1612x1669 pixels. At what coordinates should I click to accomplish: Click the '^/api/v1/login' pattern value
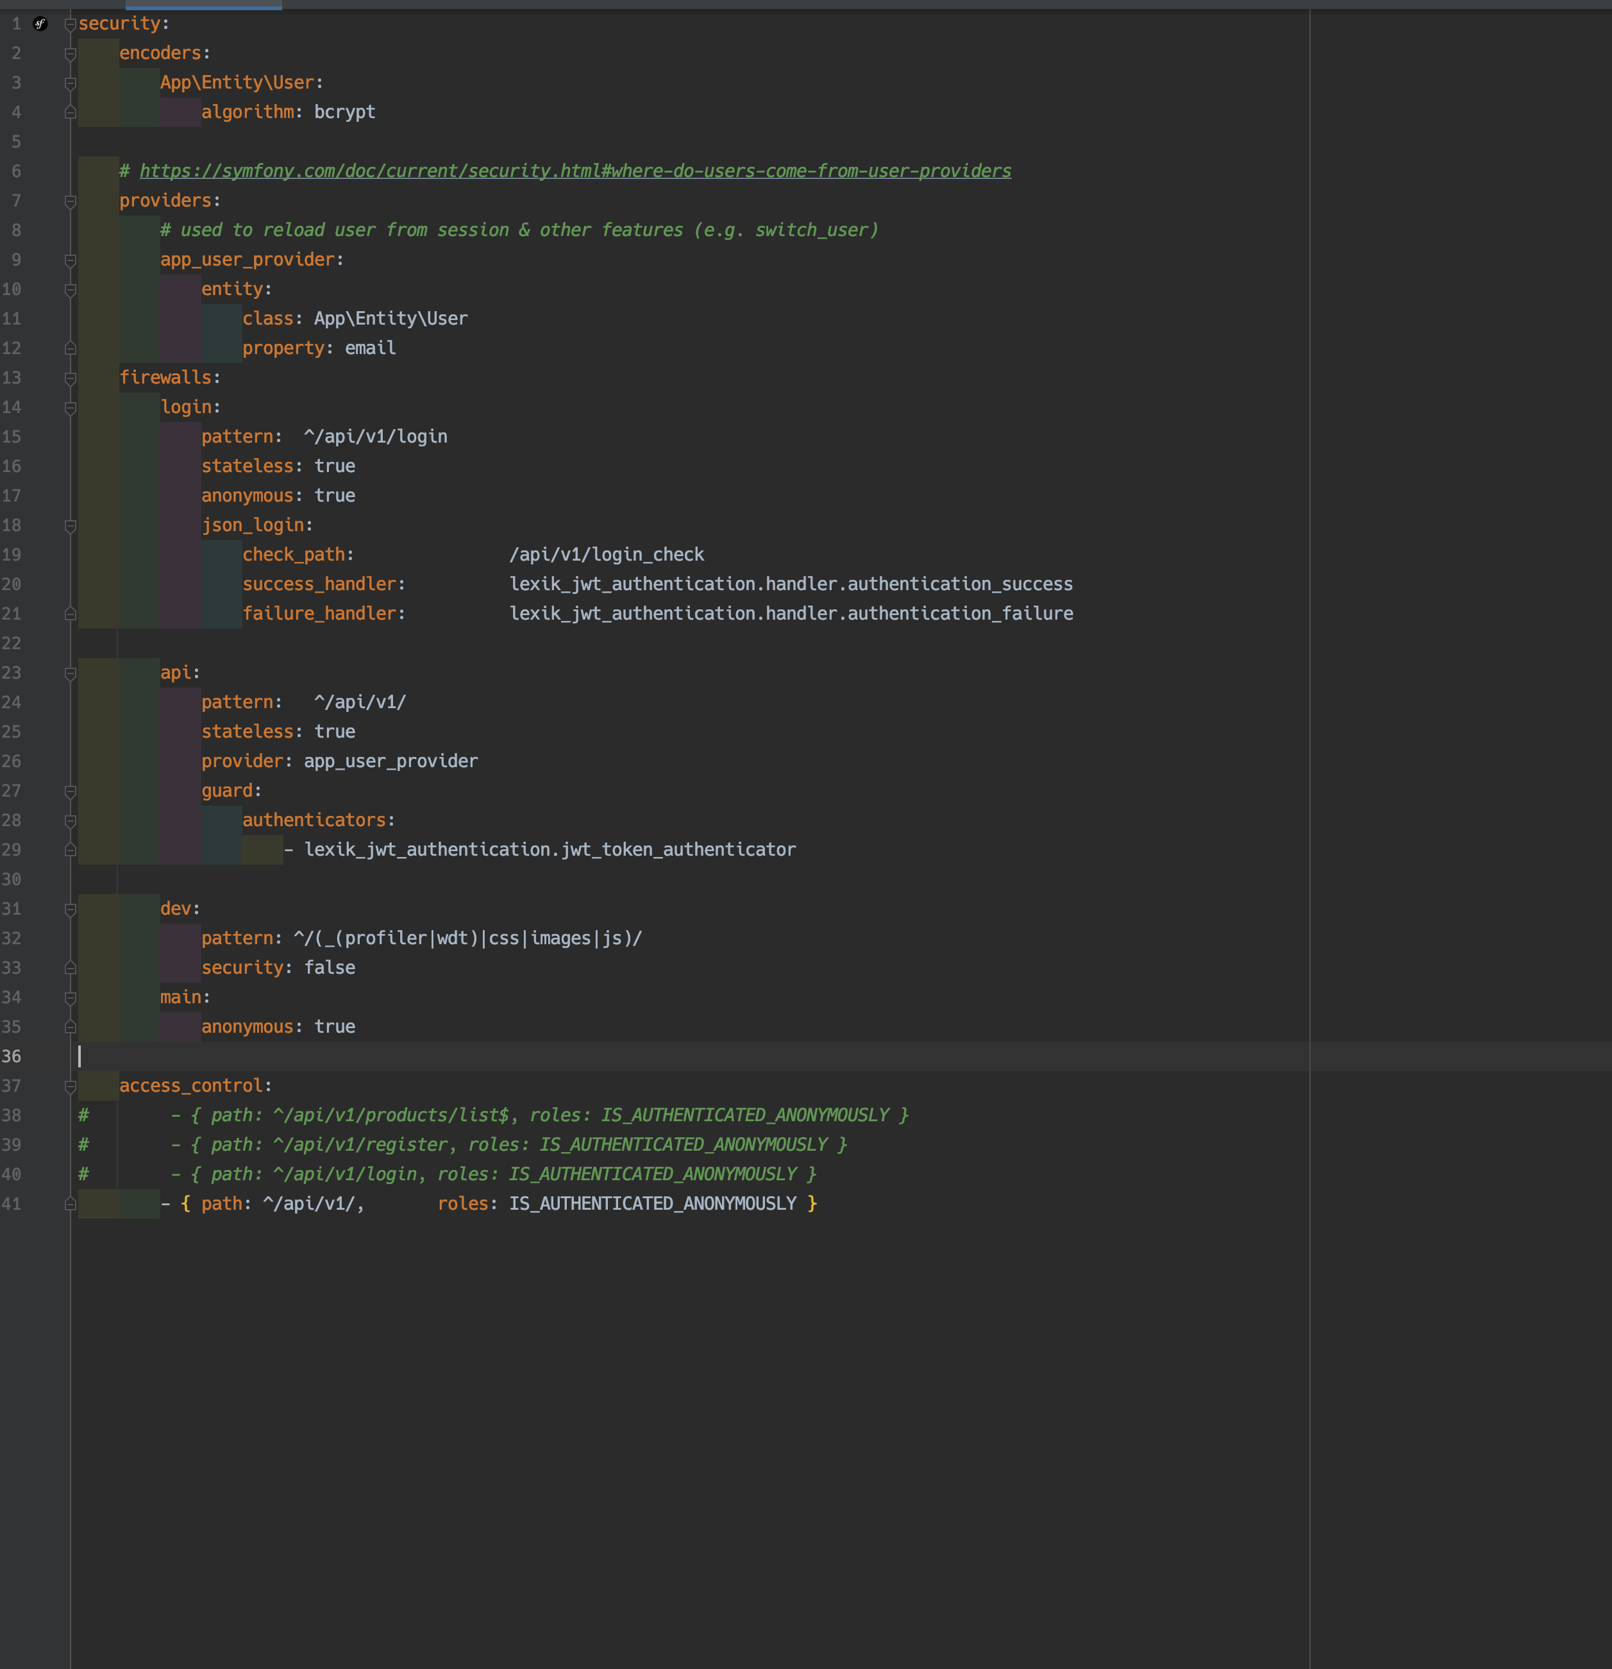(375, 437)
